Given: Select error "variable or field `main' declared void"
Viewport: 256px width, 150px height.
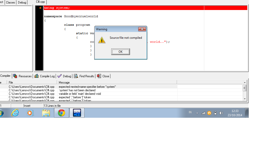Looking at the screenshot, I should click(80, 94).
